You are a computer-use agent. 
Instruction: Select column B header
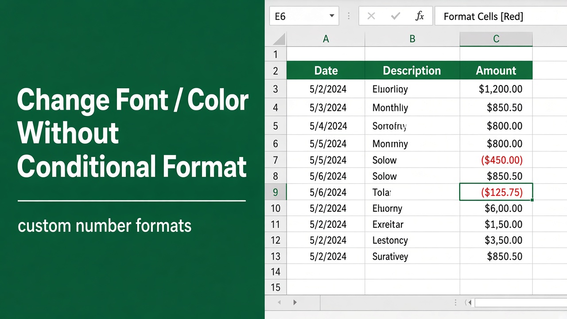[412, 39]
